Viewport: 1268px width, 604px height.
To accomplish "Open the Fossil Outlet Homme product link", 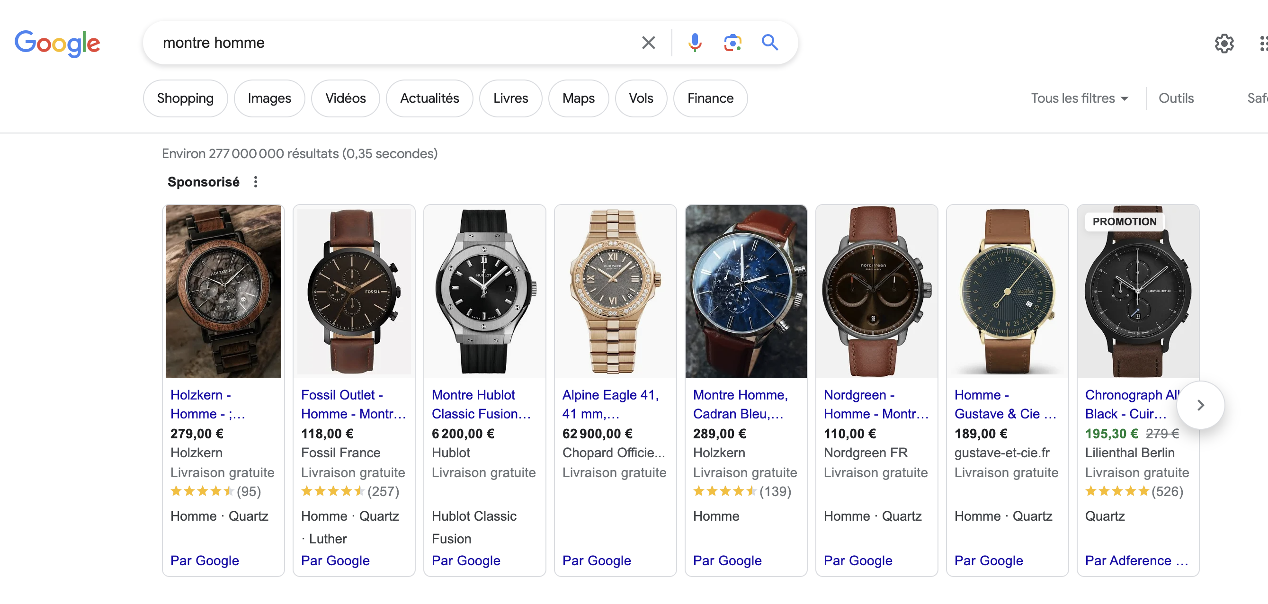I will point(353,404).
